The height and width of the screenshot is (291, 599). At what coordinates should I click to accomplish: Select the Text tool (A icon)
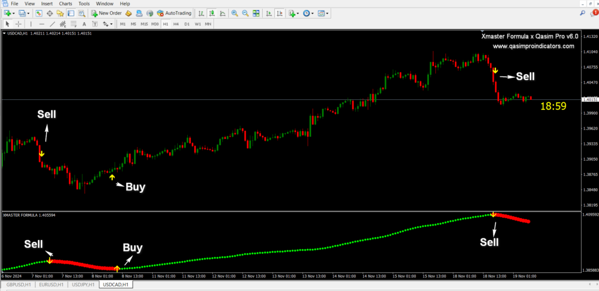point(84,24)
